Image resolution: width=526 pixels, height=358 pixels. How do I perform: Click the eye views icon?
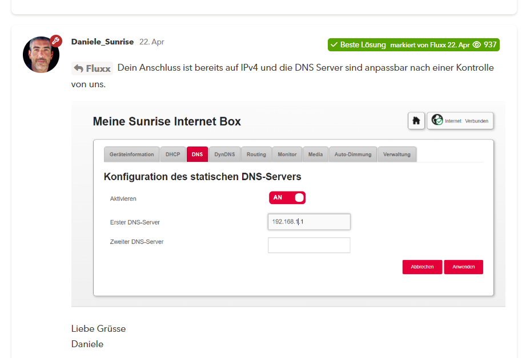click(476, 44)
